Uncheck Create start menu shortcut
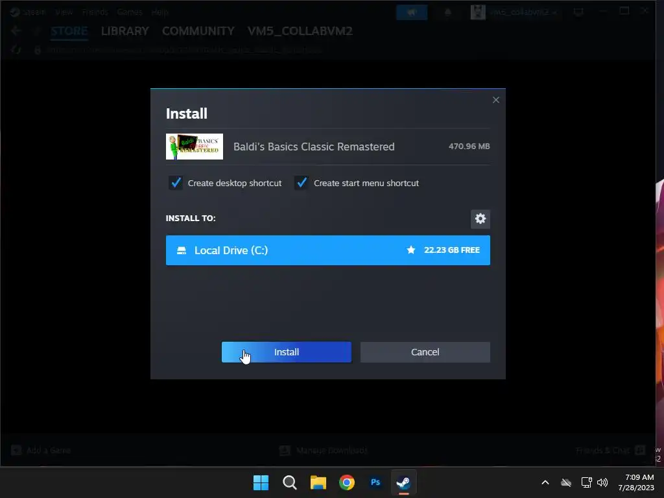664x498 pixels. click(x=302, y=183)
